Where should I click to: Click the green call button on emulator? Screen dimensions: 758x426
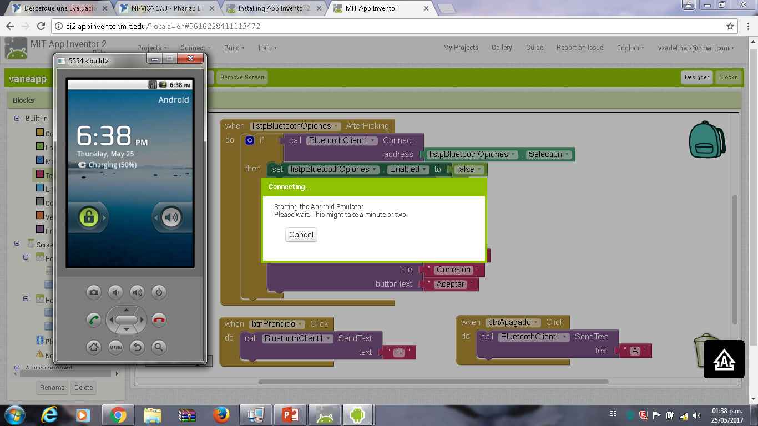pos(94,319)
